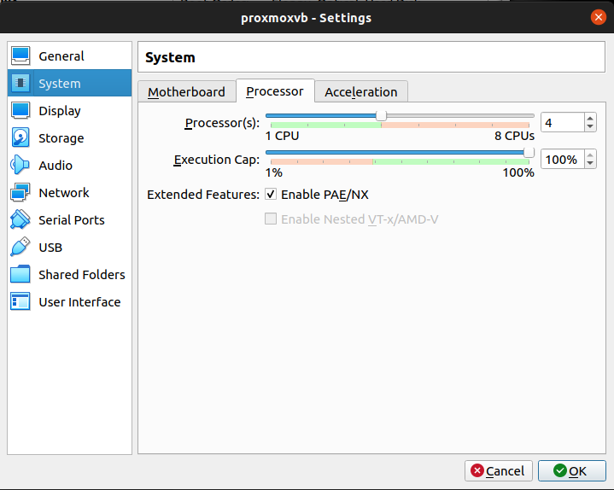Select the Shared Folders icon
614x490 pixels.
point(20,275)
